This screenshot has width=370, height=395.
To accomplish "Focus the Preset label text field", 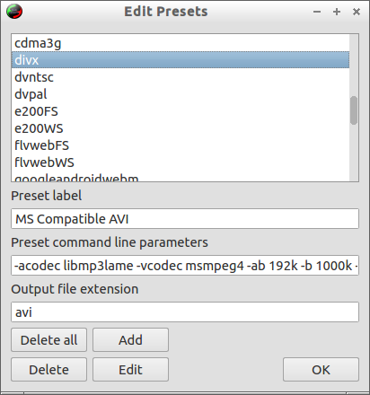I will pos(185,219).
